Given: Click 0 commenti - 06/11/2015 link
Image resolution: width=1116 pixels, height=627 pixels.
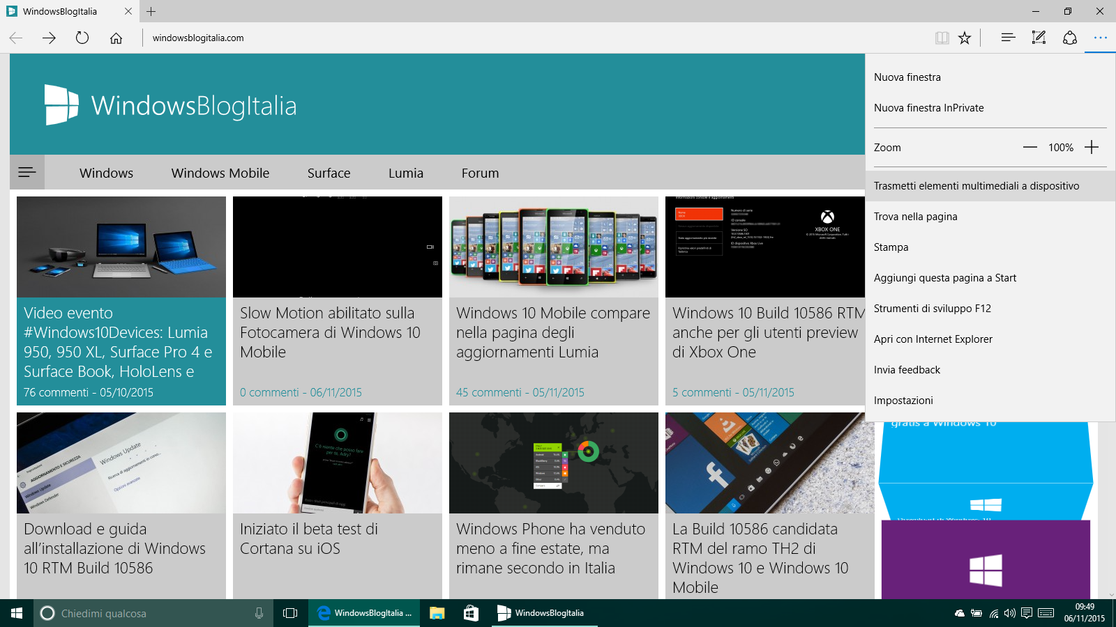Looking at the screenshot, I should 301,392.
